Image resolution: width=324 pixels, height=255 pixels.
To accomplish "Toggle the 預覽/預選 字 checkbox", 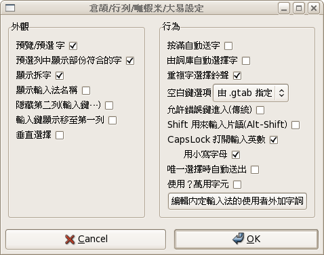I will [73, 46].
